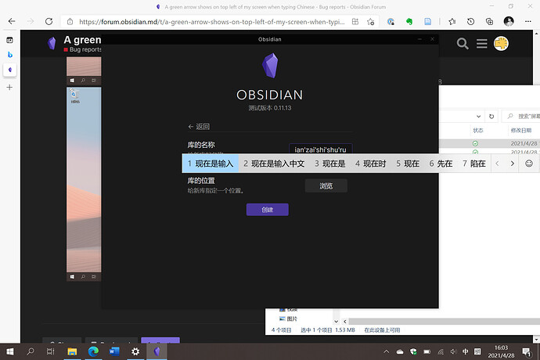Choose IME candidate 2 现在是输入中文
The width and height of the screenshot is (540, 360).
tap(274, 164)
